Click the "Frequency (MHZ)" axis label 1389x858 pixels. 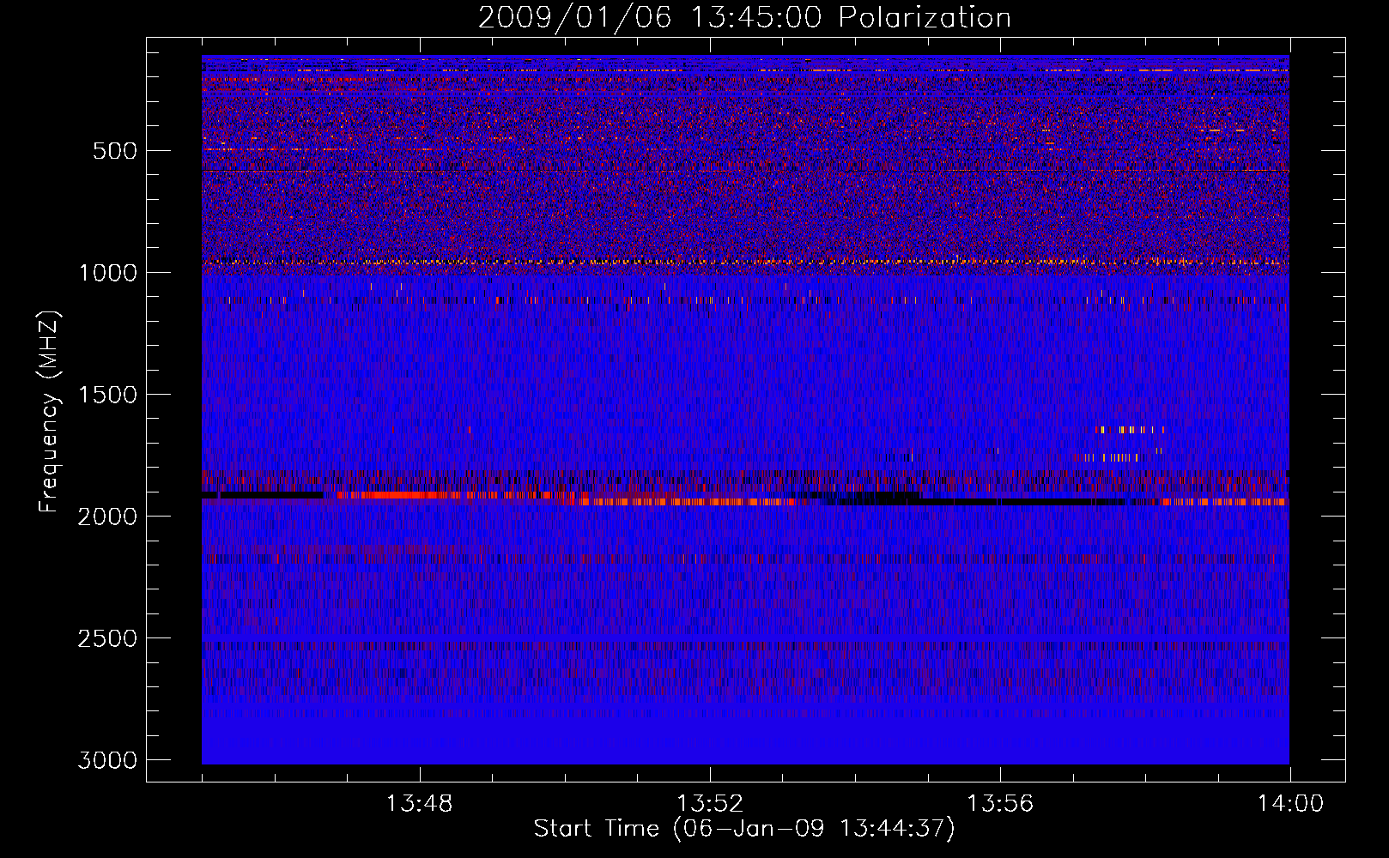(50, 412)
